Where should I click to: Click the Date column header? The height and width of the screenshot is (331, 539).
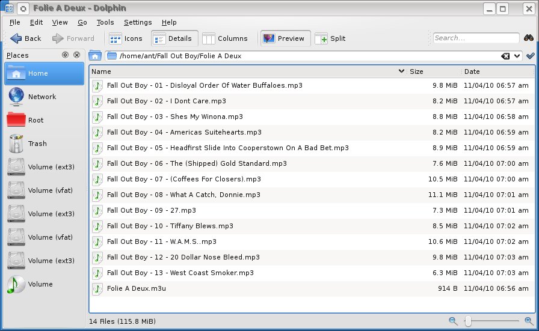click(x=496, y=71)
